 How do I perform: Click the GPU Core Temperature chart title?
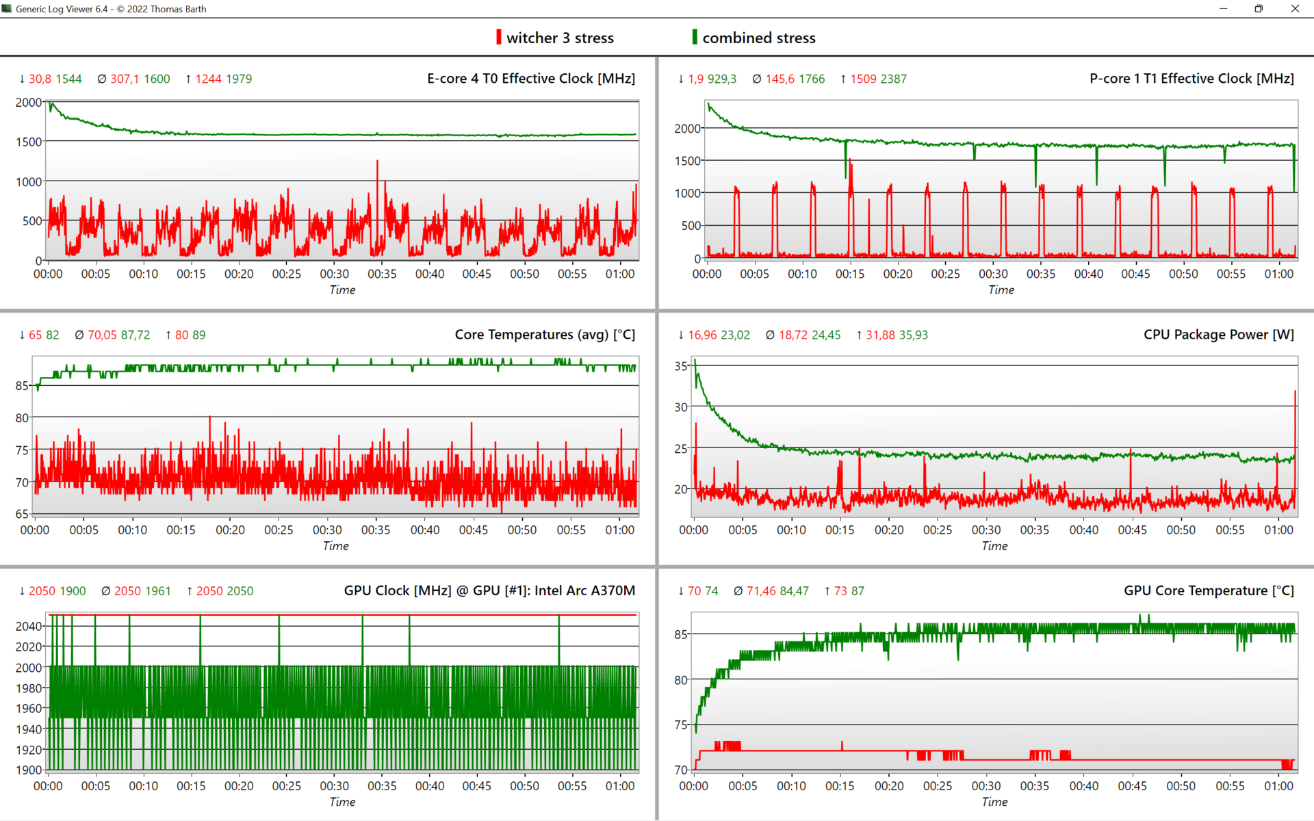pyautogui.click(x=1208, y=590)
